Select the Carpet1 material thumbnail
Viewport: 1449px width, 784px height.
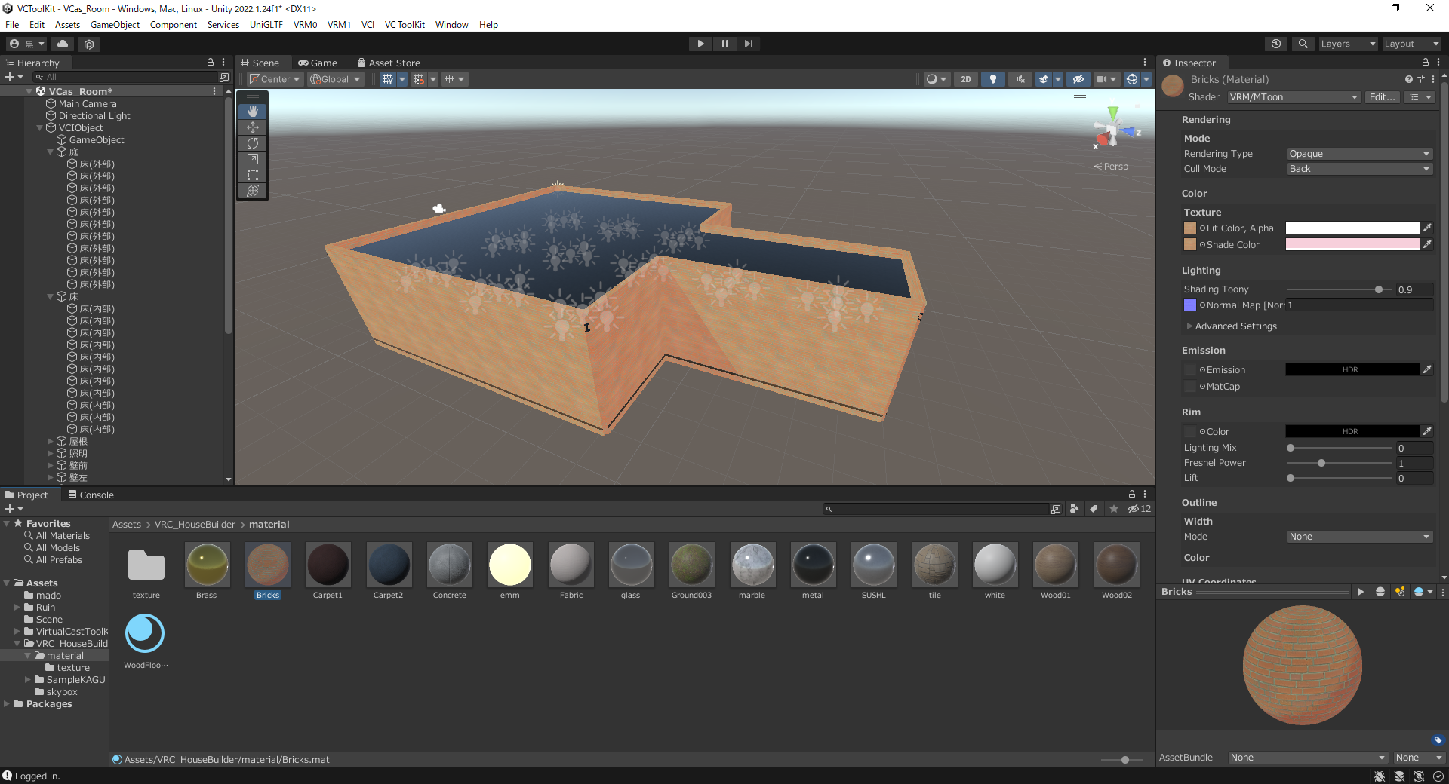point(328,565)
